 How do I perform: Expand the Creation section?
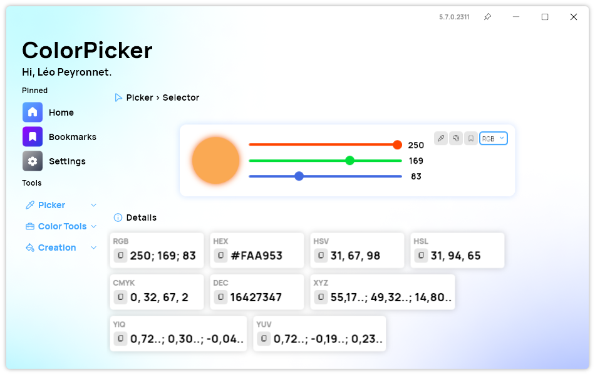coord(93,247)
